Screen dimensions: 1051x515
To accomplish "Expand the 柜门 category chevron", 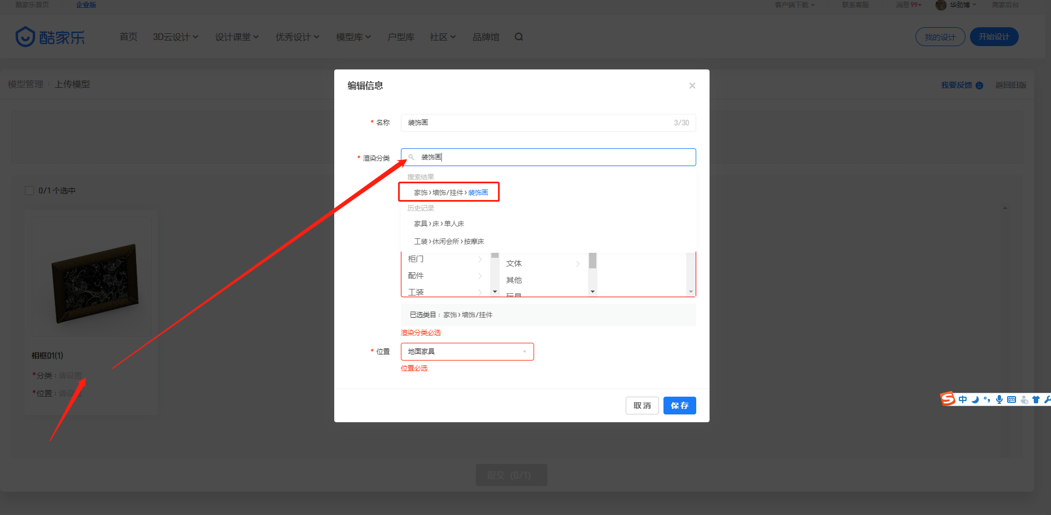I will point(480,258).
